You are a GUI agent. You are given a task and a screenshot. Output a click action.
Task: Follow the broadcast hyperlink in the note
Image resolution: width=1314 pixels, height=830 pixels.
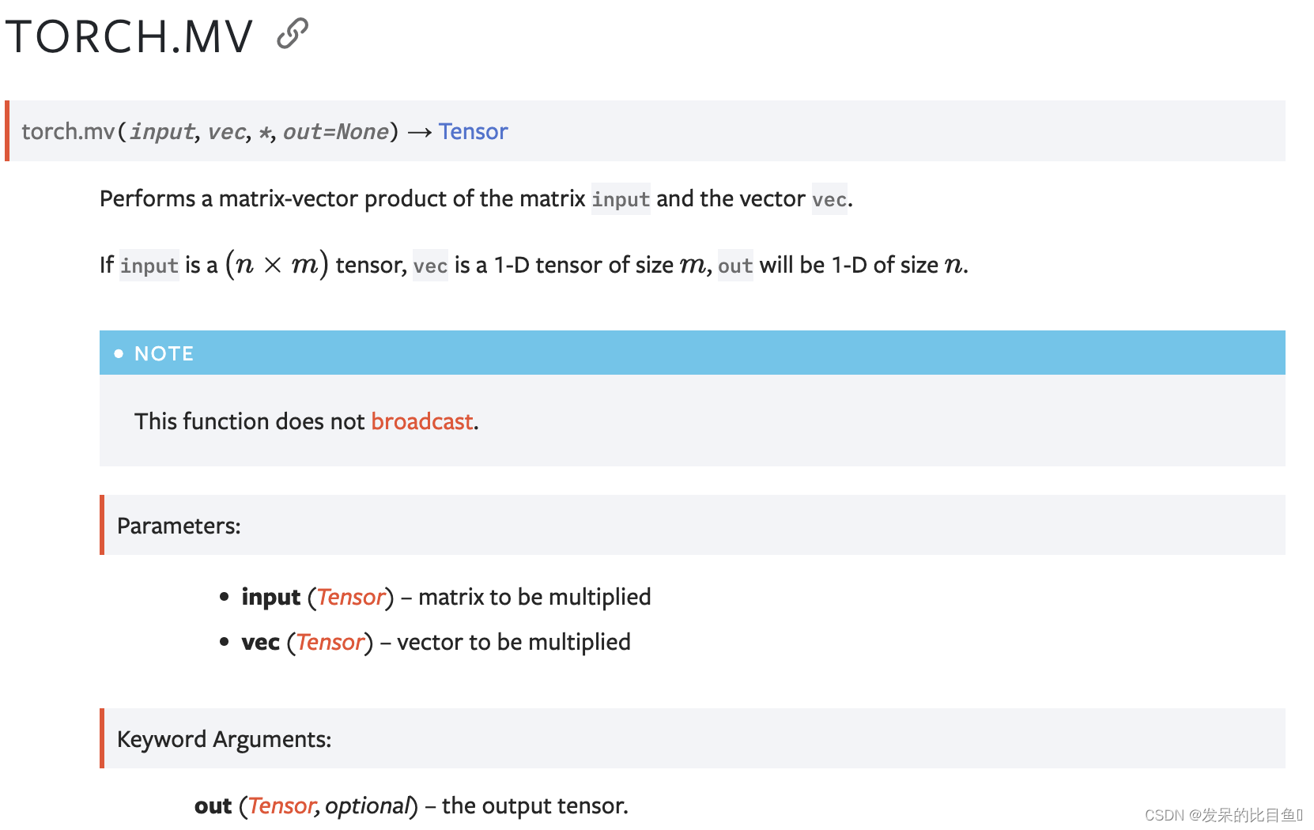pyautogui.click(x=421, y=421)
